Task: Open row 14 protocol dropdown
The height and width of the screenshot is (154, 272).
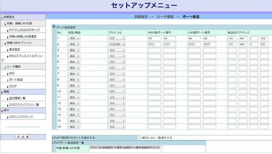Action: pos(117,115)
